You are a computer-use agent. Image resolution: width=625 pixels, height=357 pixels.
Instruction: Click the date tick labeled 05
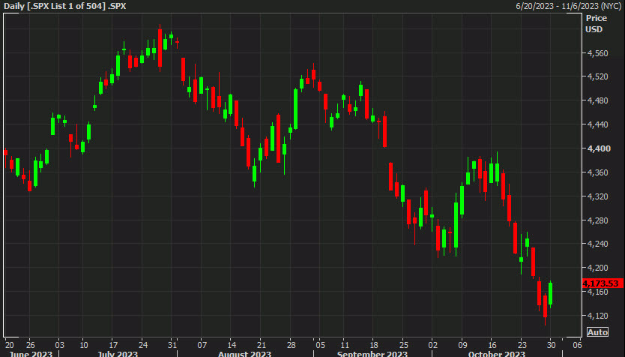pos(321,345)
